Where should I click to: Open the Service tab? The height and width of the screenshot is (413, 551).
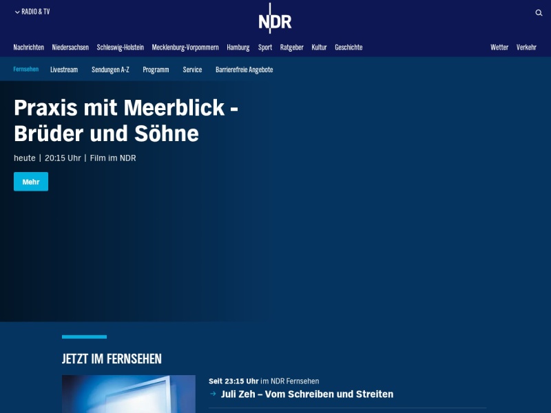coord(192,70)
